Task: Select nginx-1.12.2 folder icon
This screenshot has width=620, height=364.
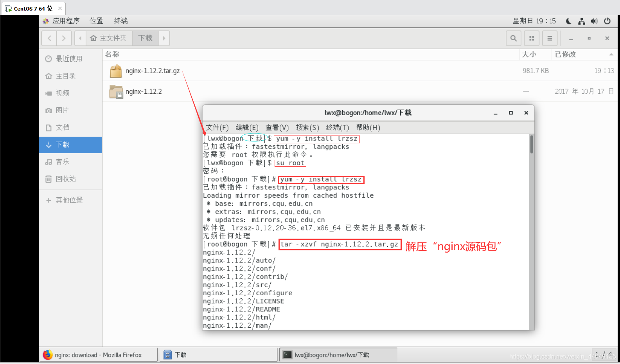Action: 116,91
